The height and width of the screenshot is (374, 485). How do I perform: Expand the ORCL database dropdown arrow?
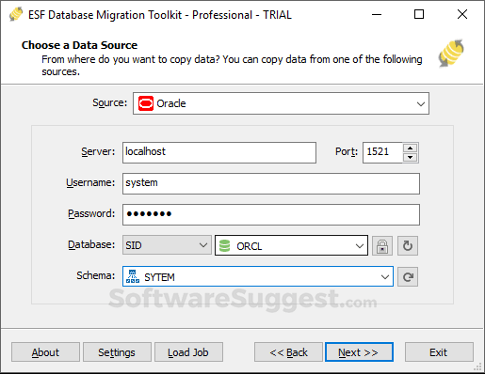click(x=360, y=246)
